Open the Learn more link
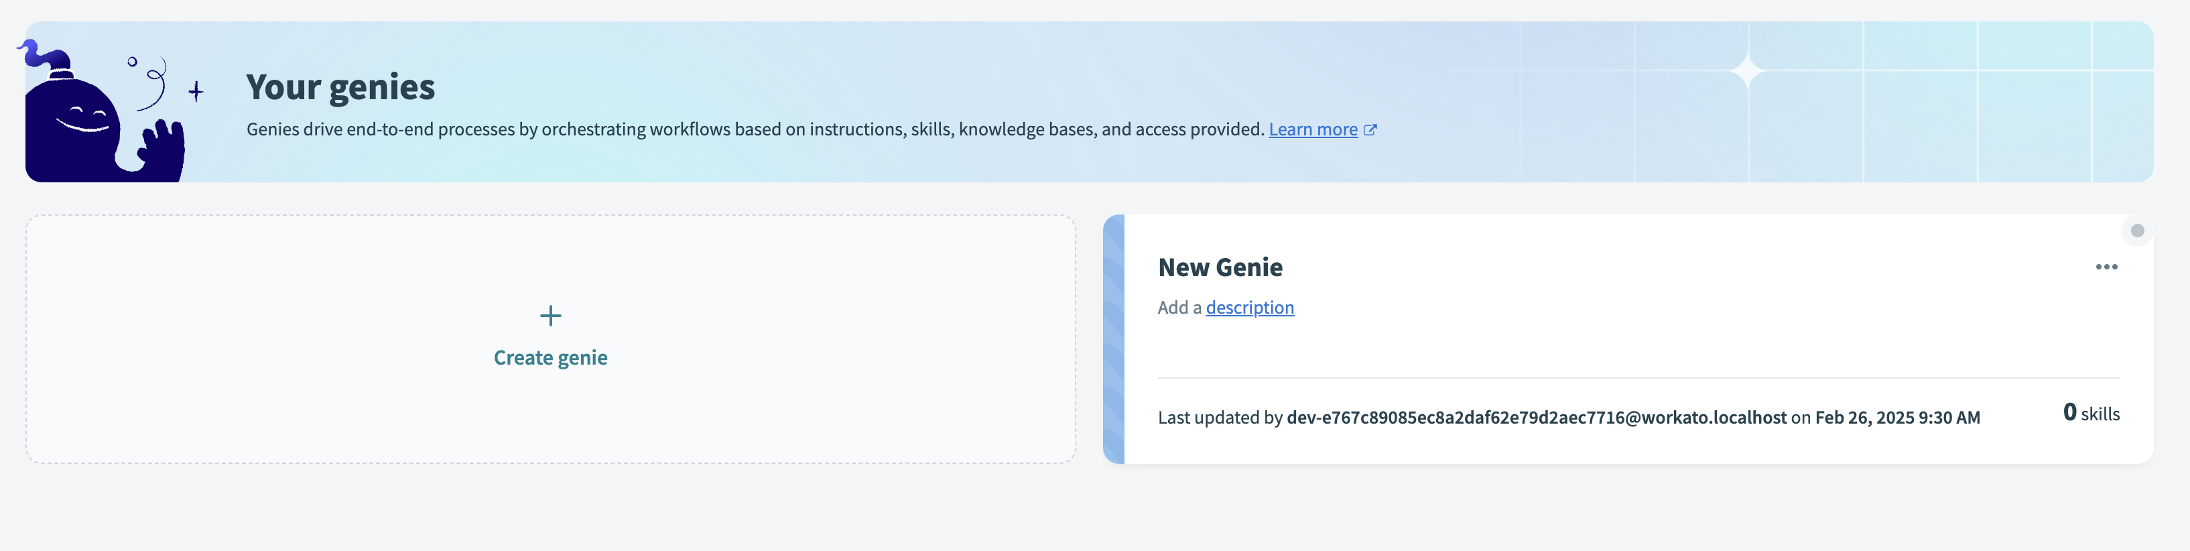2190x551 pixels. [x=1313, y=129]
